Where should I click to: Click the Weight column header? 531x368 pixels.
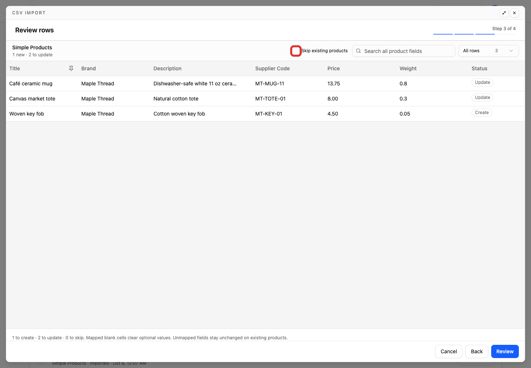point(408,68)
